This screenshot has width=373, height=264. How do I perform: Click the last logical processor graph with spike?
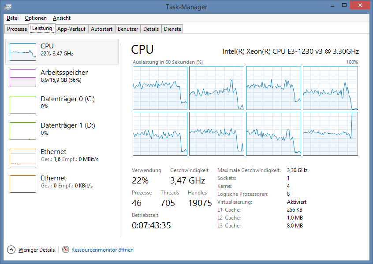click(330, 134)
